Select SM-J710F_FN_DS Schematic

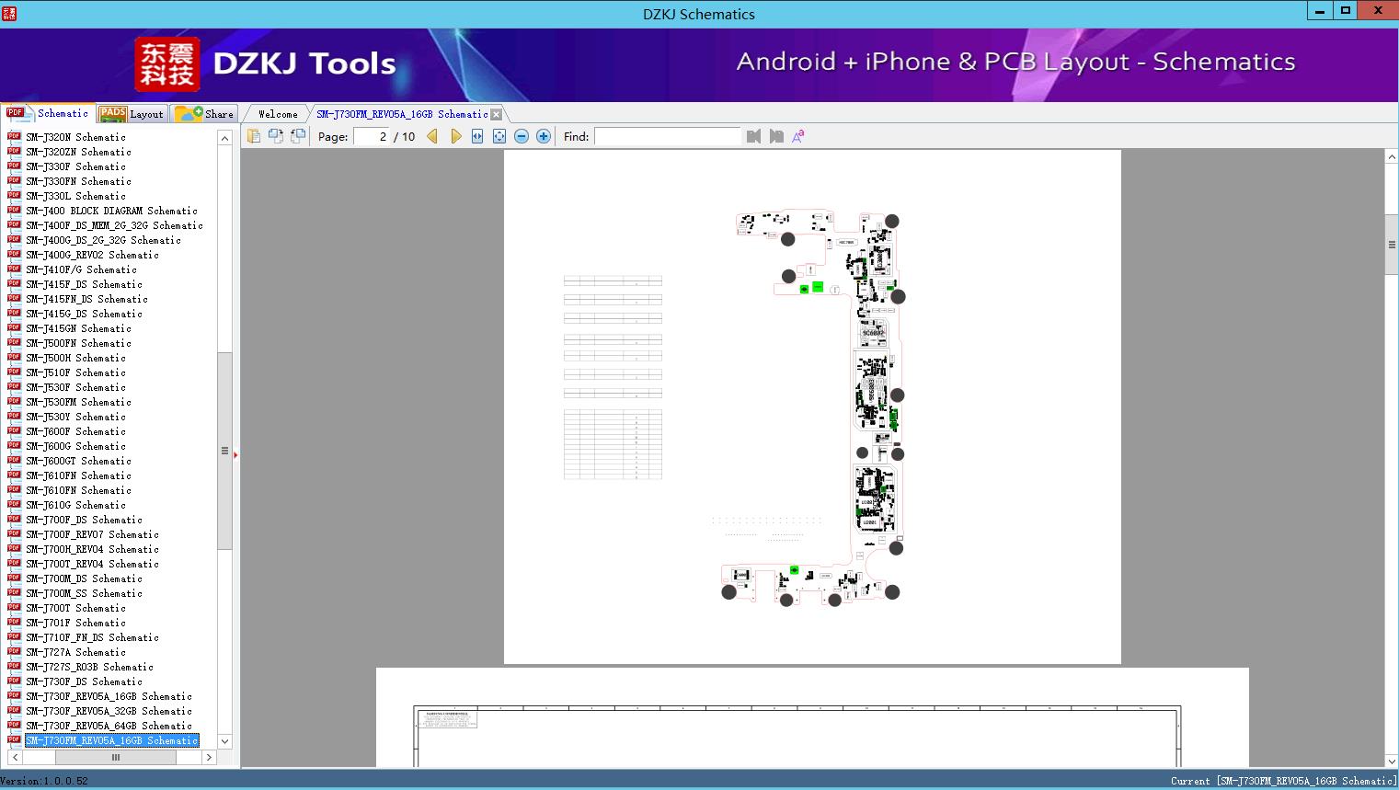tap(92, 637)
